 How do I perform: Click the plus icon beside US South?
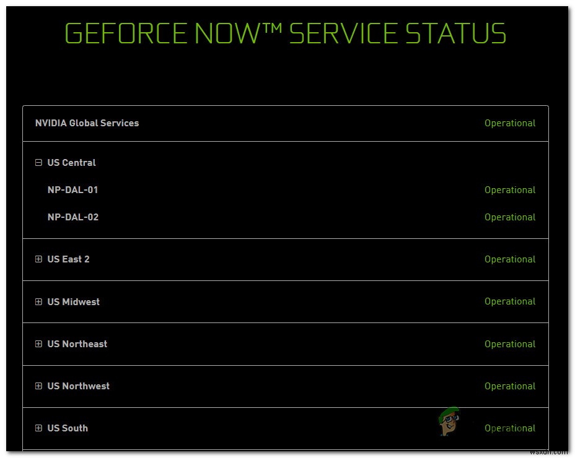point(38,428)
